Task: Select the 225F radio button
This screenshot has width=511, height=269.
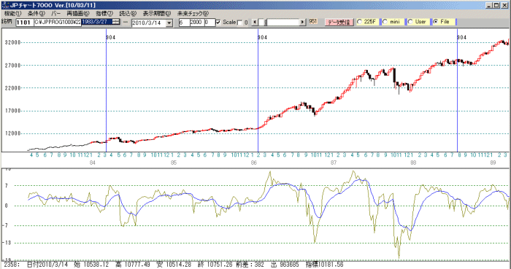Action: (360, 22)
